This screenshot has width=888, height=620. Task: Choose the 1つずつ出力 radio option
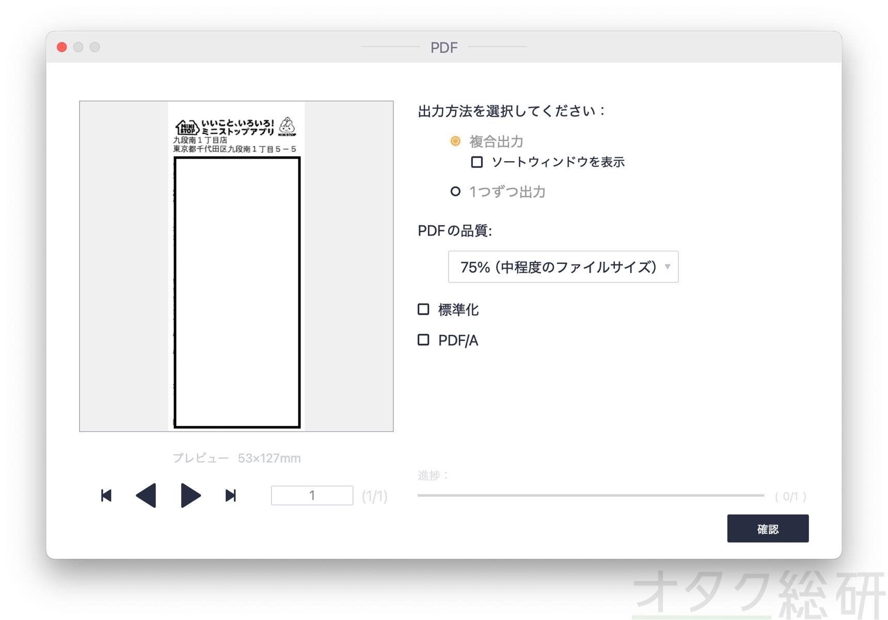(x=455, y=192)
